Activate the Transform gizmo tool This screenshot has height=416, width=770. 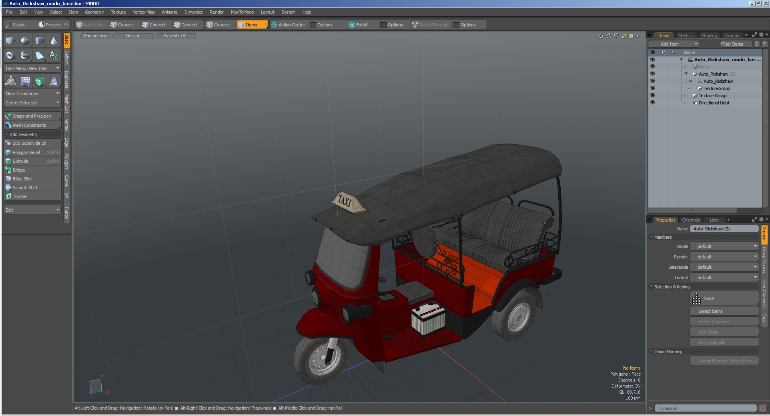click(x=10, y=81)
